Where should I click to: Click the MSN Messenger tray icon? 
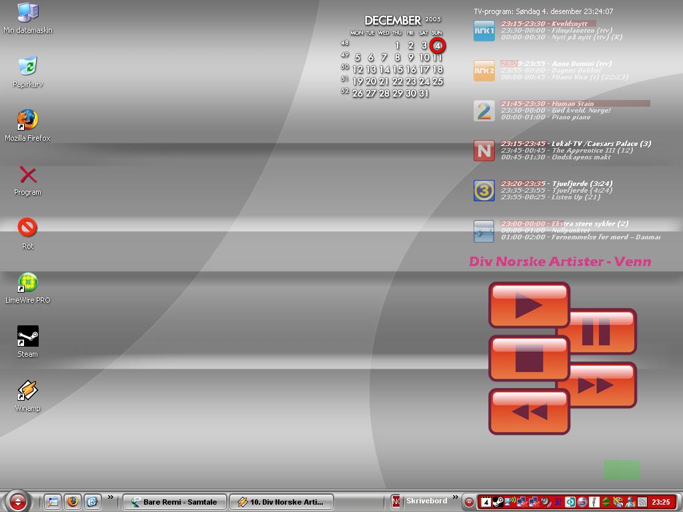(630, 502)
